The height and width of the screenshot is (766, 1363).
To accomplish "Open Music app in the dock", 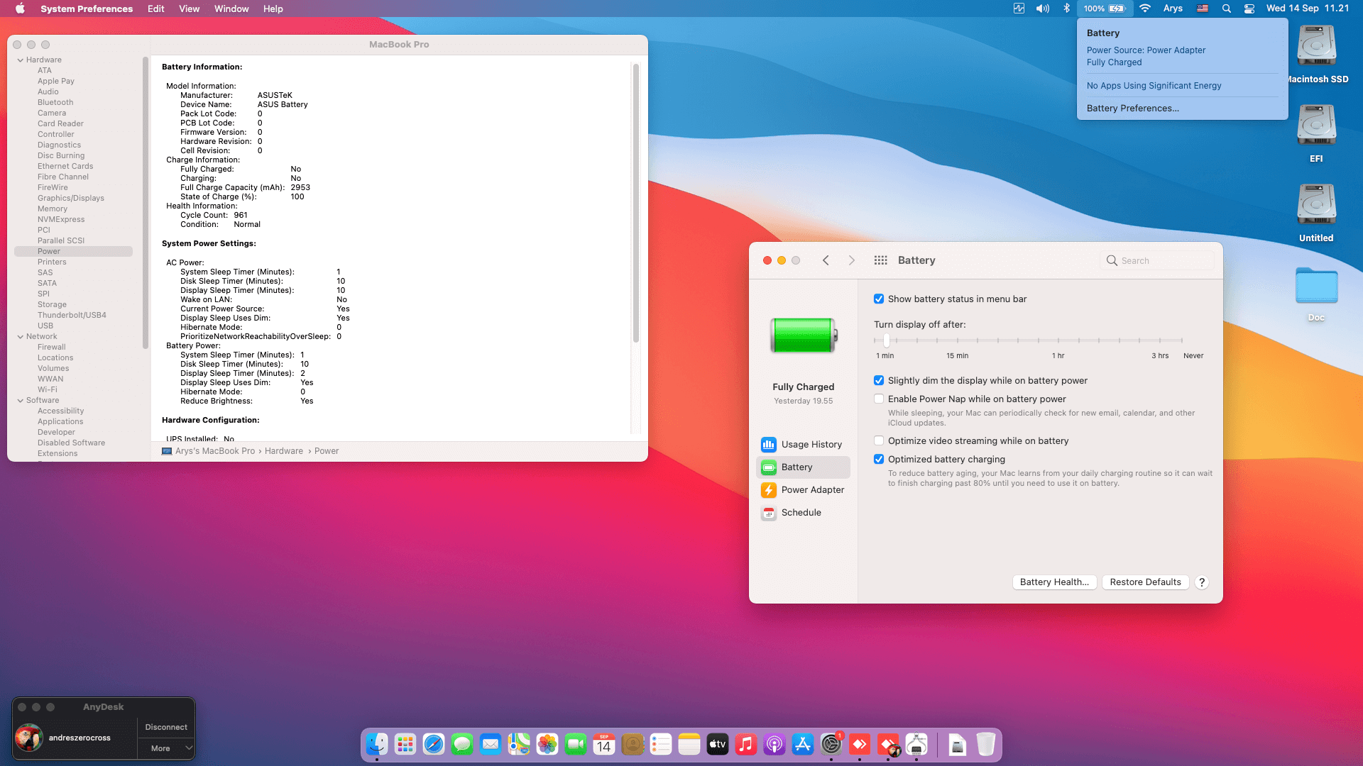I will [746, 744].
